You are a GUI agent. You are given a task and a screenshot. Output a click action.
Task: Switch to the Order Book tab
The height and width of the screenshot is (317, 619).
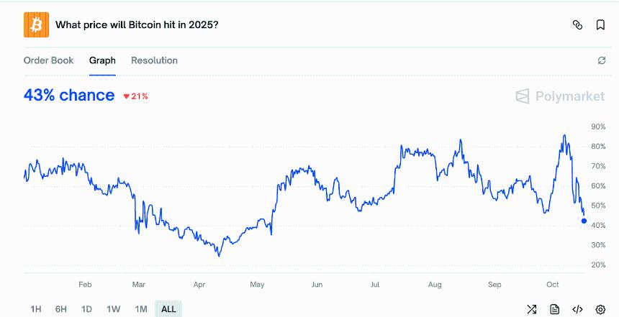point(48,60)
